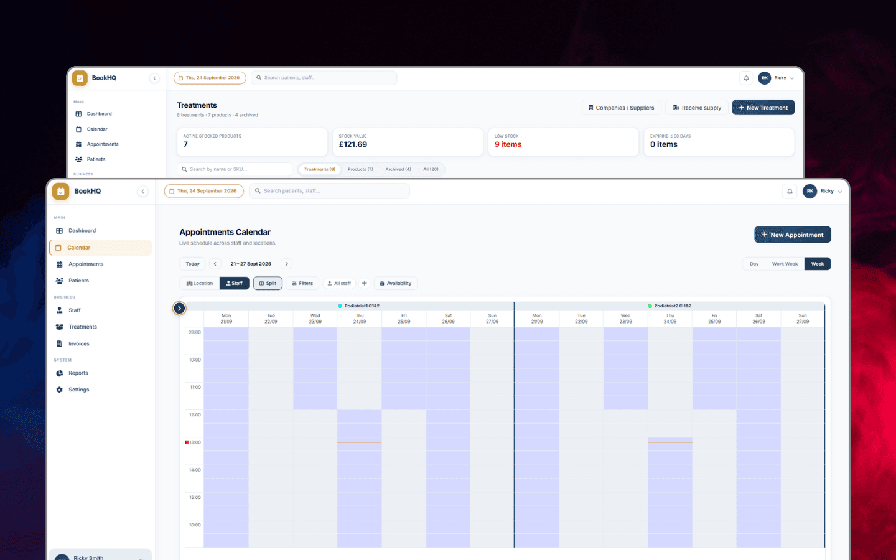Open the Invoices page

pyautogui.click(x=100, y=343)
